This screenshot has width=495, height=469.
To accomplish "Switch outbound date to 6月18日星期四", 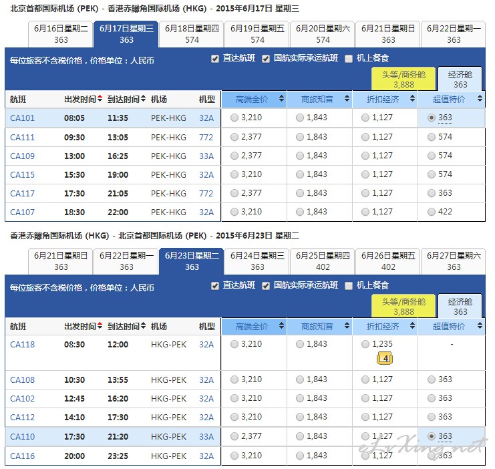I will click(x=192, y=34).
